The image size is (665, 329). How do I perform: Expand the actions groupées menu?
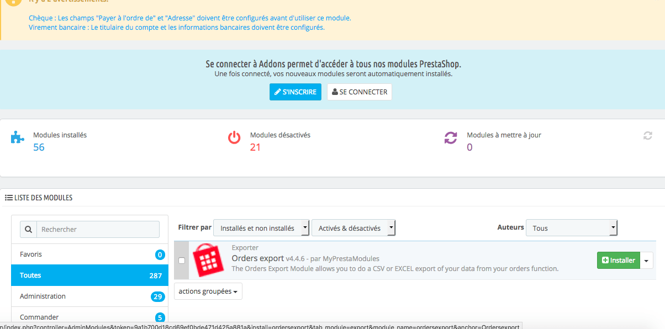click(208, 291)
